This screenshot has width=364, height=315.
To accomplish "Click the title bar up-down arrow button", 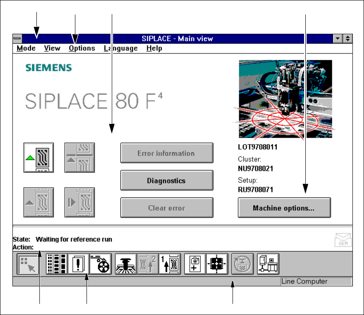I will pyautogui.click(x=348, y=38).
